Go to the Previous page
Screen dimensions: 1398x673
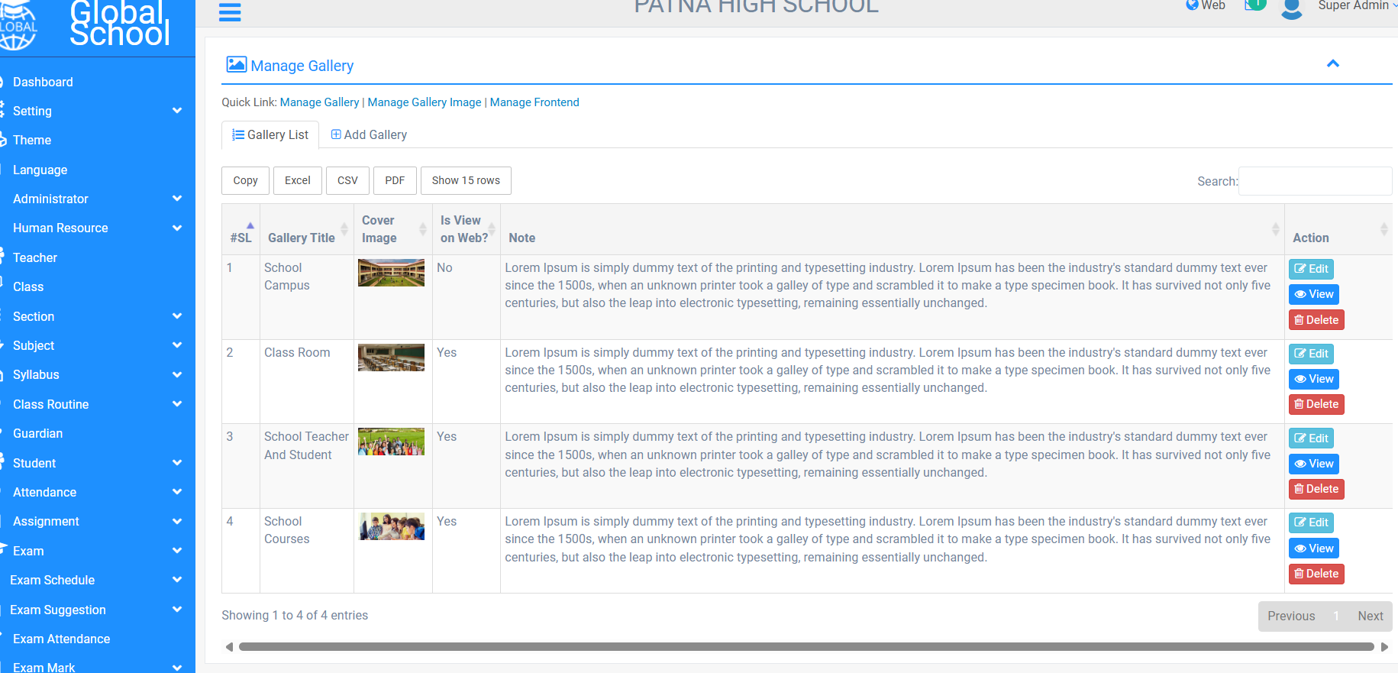1291,616
